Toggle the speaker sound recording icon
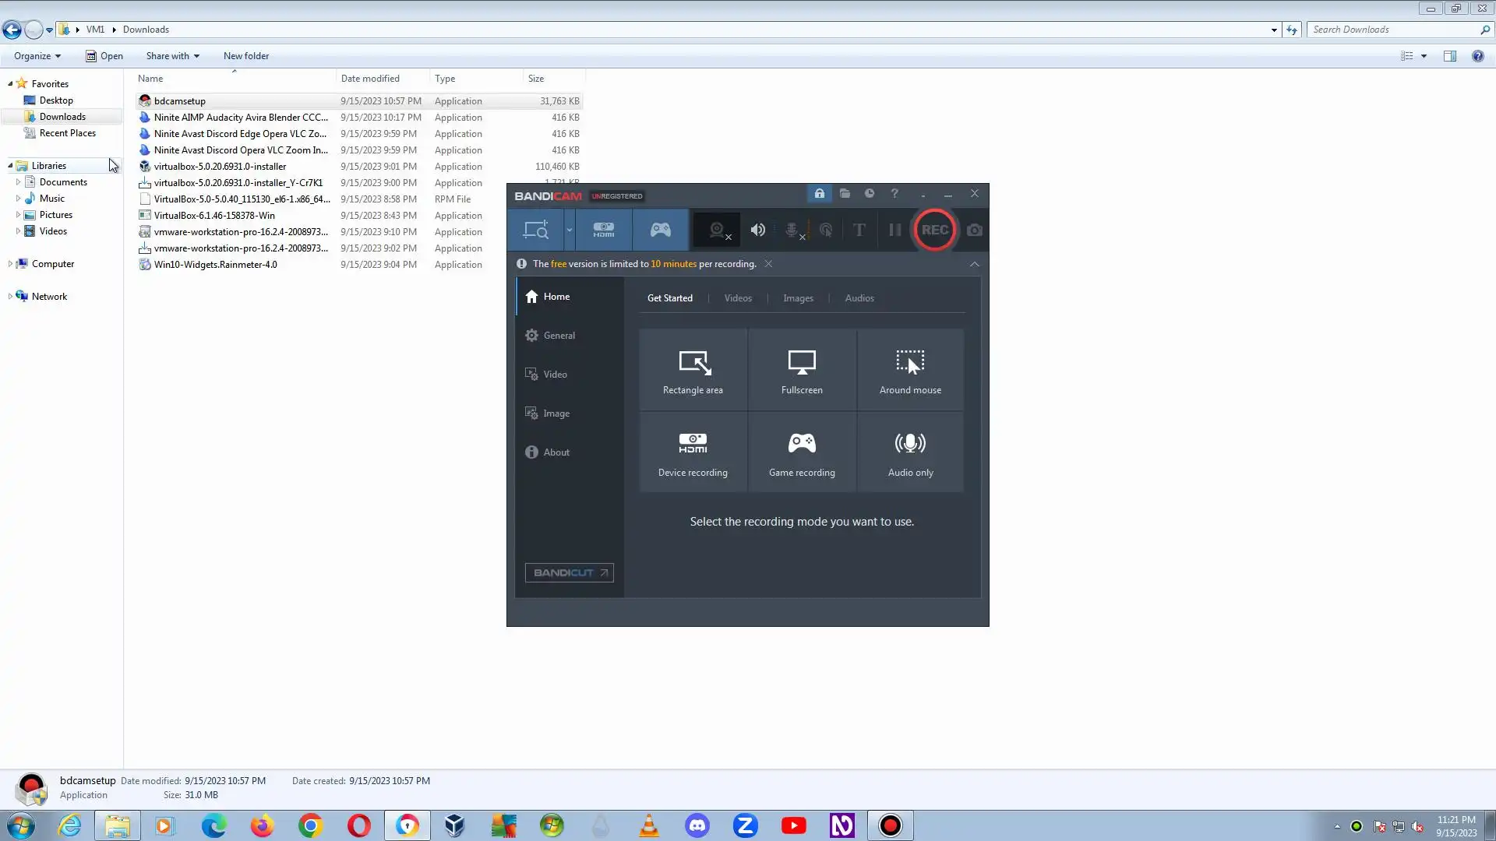 pyautogui.click(x=757, y=230)
